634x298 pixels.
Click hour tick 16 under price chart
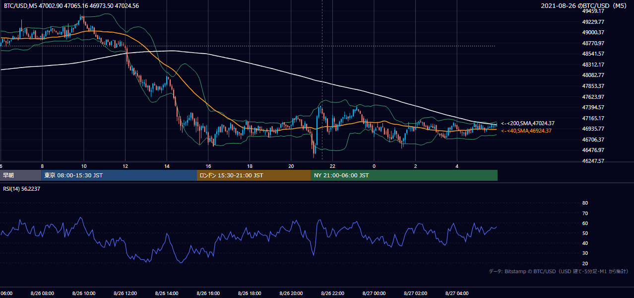[208, 166]
